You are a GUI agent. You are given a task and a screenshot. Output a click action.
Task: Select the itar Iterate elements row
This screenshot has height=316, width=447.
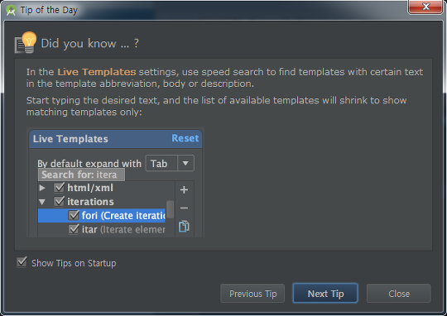coord(102,229)
